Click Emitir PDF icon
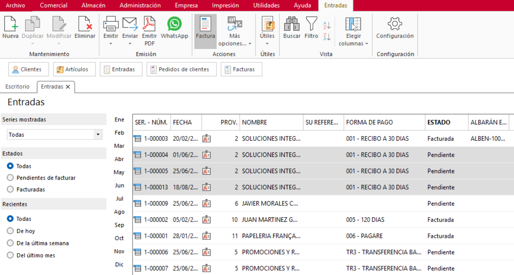Viewport: 514px width, 275px height. 150,24
